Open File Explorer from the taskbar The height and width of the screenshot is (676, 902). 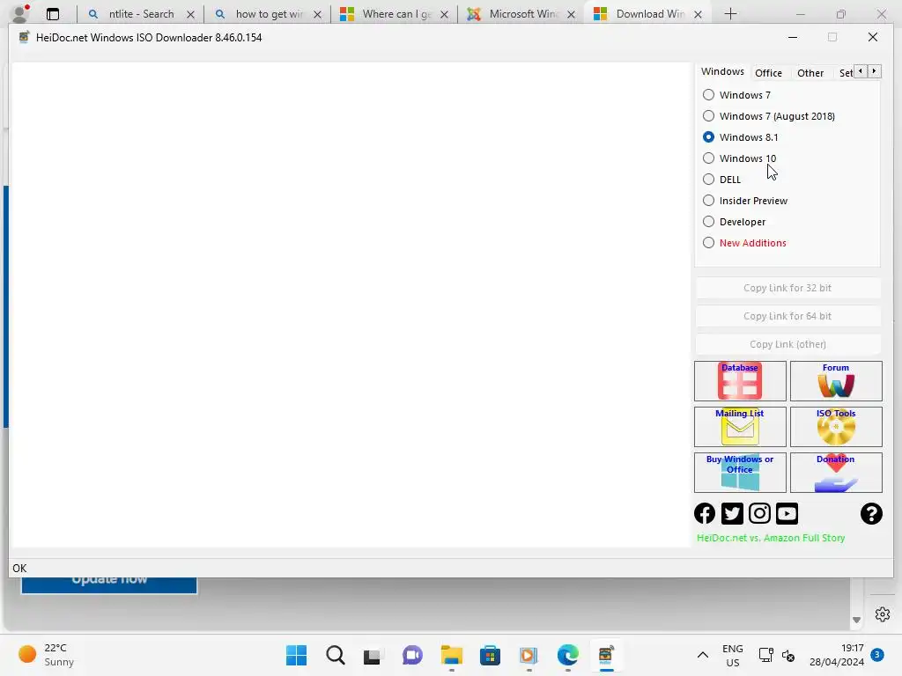click(x=452, y=655)
